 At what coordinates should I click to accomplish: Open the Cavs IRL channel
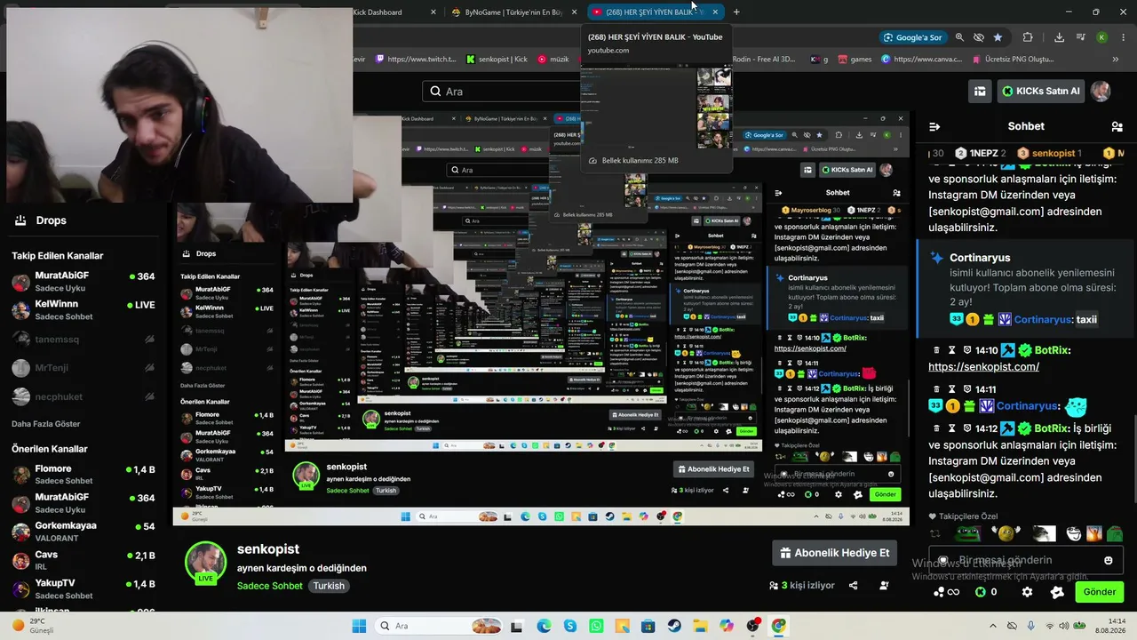(x=83, y=560)
